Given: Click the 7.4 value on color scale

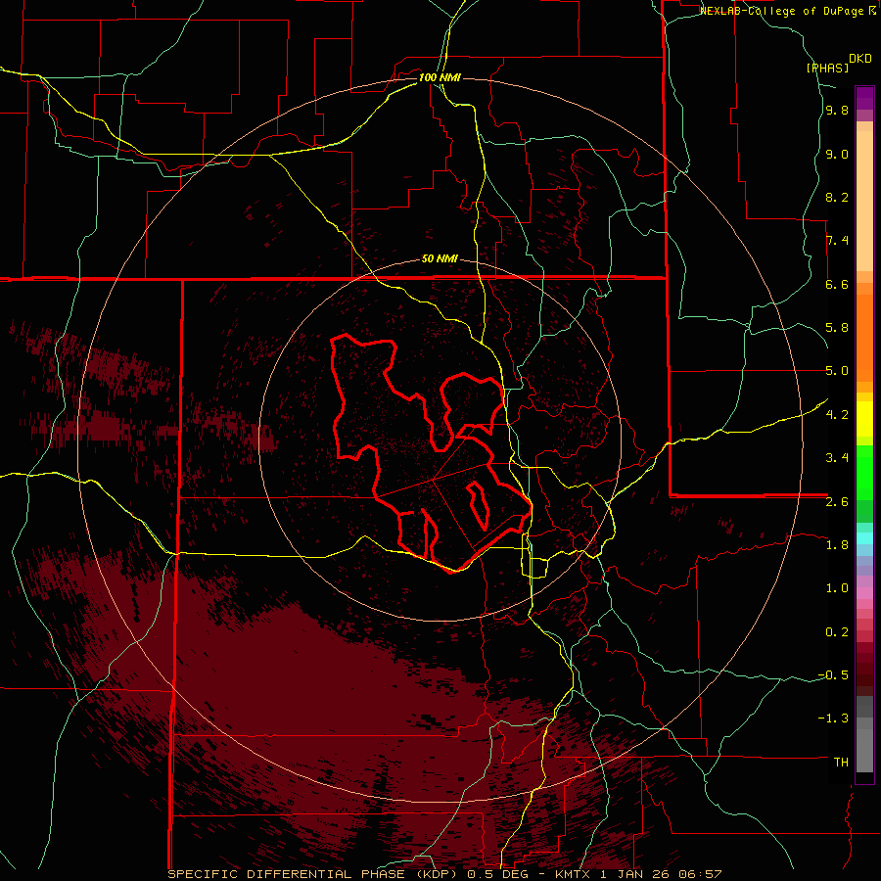Looking at the screenshot, I should pos(837,241).
